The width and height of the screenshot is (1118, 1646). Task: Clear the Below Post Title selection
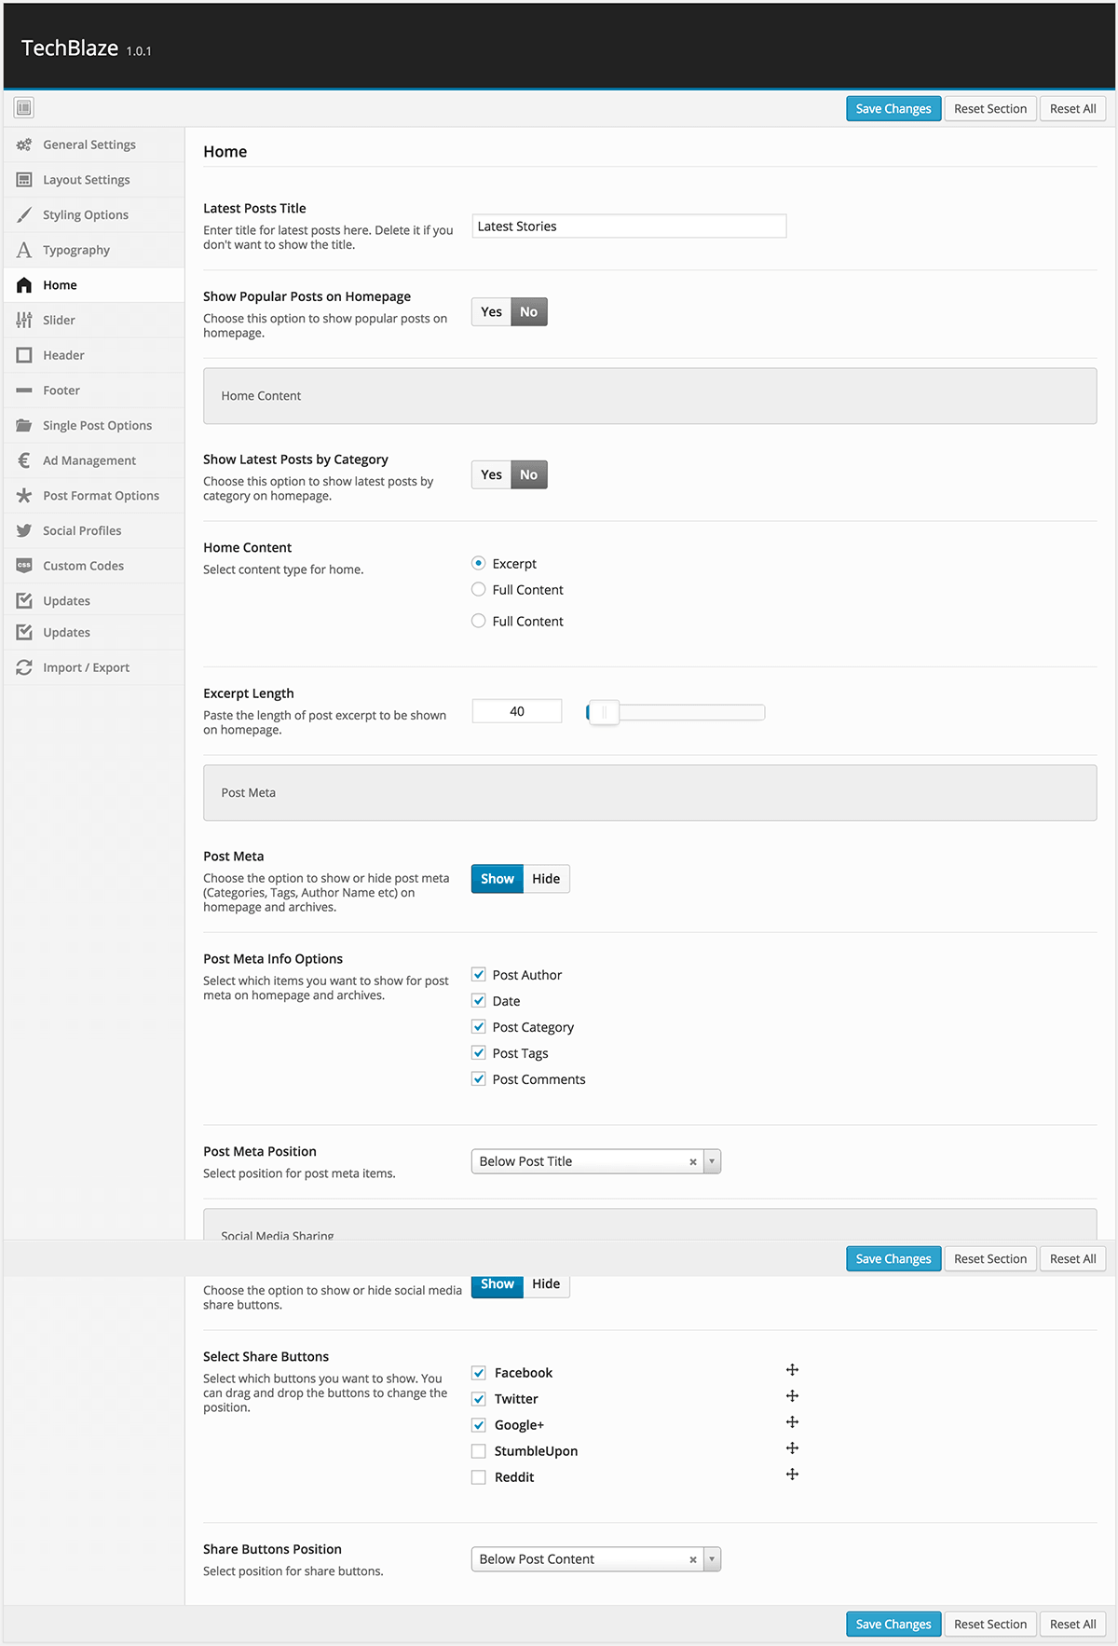tap(692, 1162)
